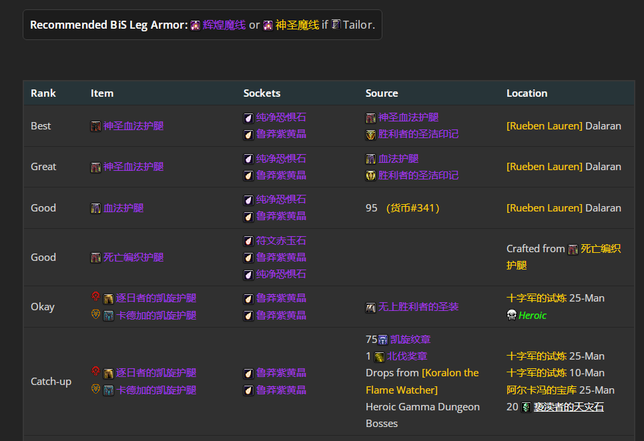Open 血法护腿 source link in the Great row
The height and width of the screenshot is (441, 644).
coord(398,159)
